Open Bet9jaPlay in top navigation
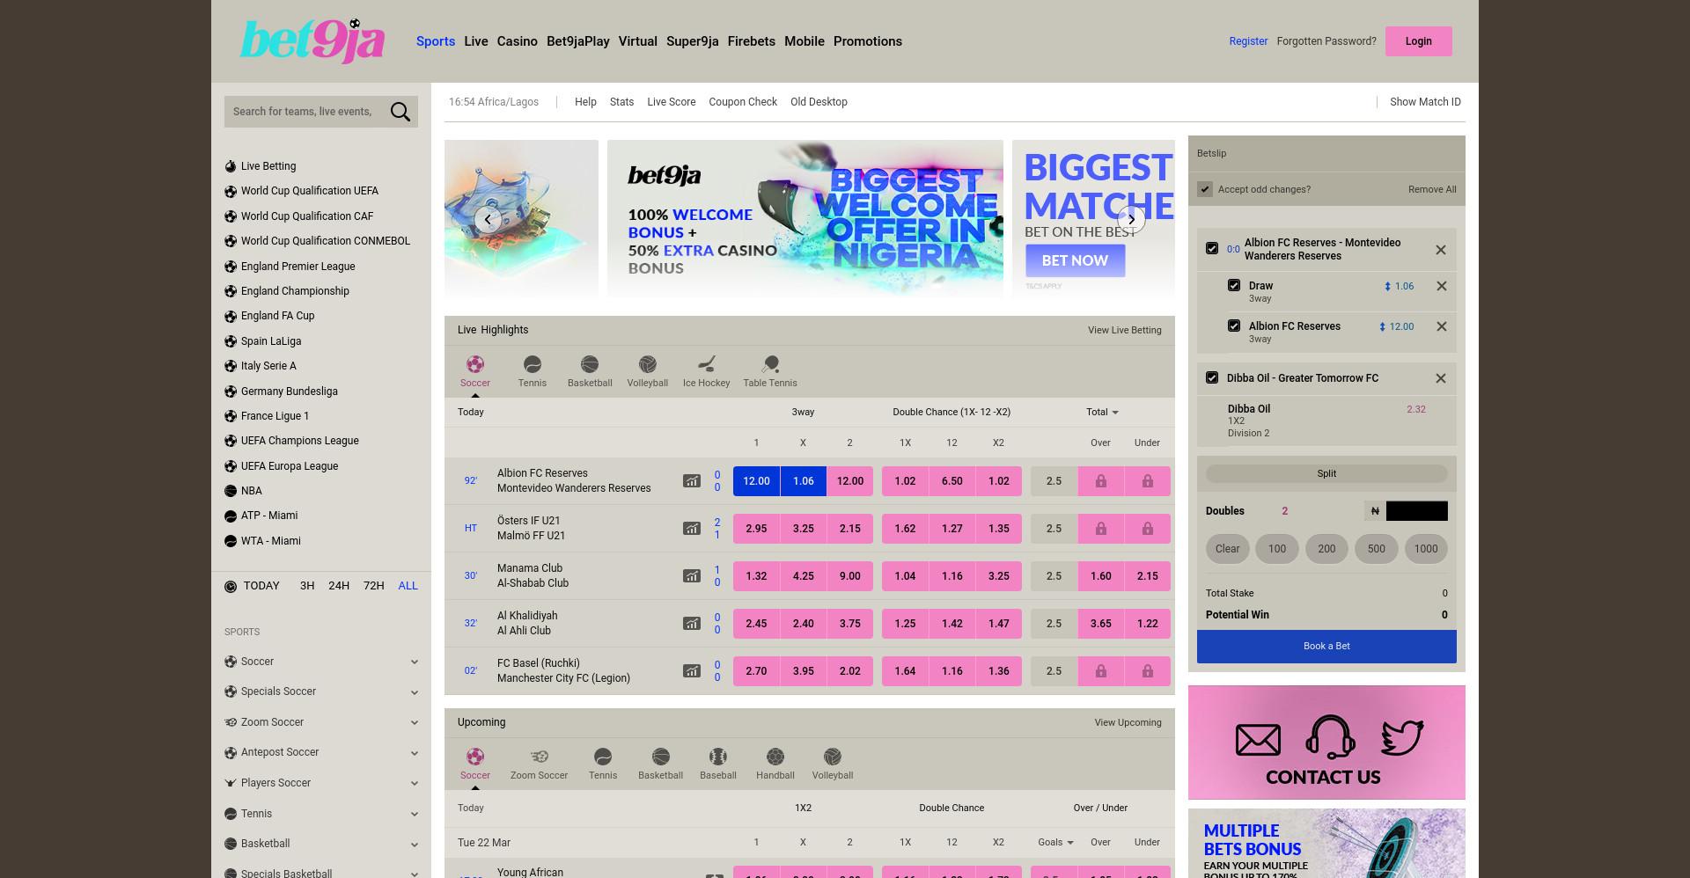This screenshot has width=1690, height=878. (x=578, y=41)
